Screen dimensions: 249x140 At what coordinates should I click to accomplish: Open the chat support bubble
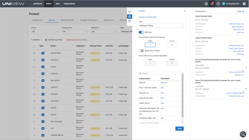(243, 134)
